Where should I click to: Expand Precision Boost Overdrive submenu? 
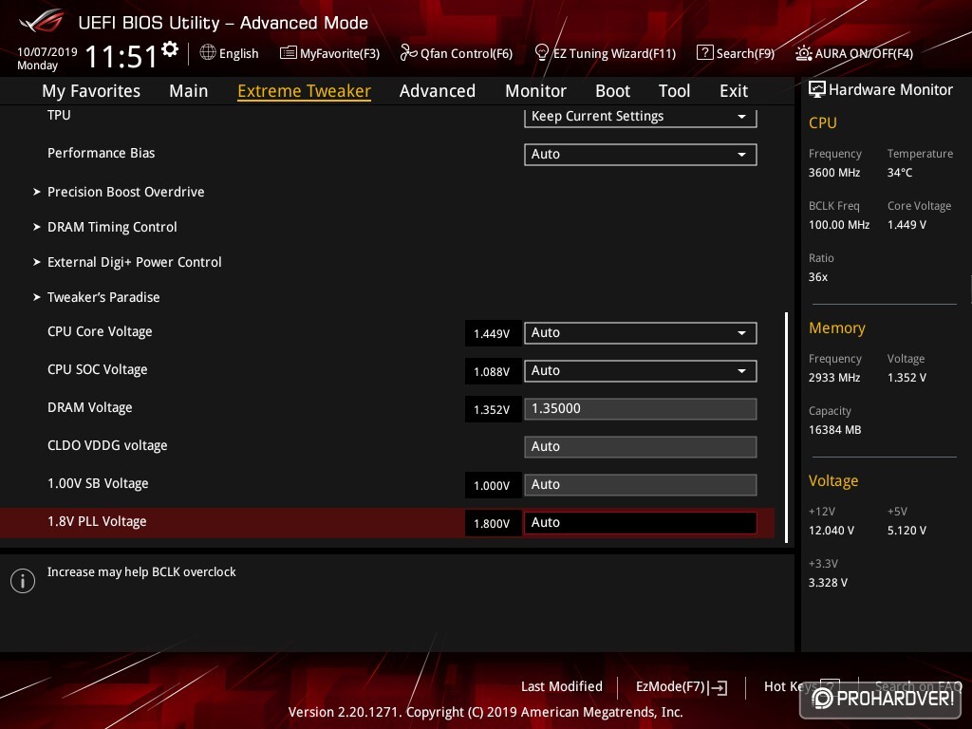pyautogui.click(x=126, y=192)
